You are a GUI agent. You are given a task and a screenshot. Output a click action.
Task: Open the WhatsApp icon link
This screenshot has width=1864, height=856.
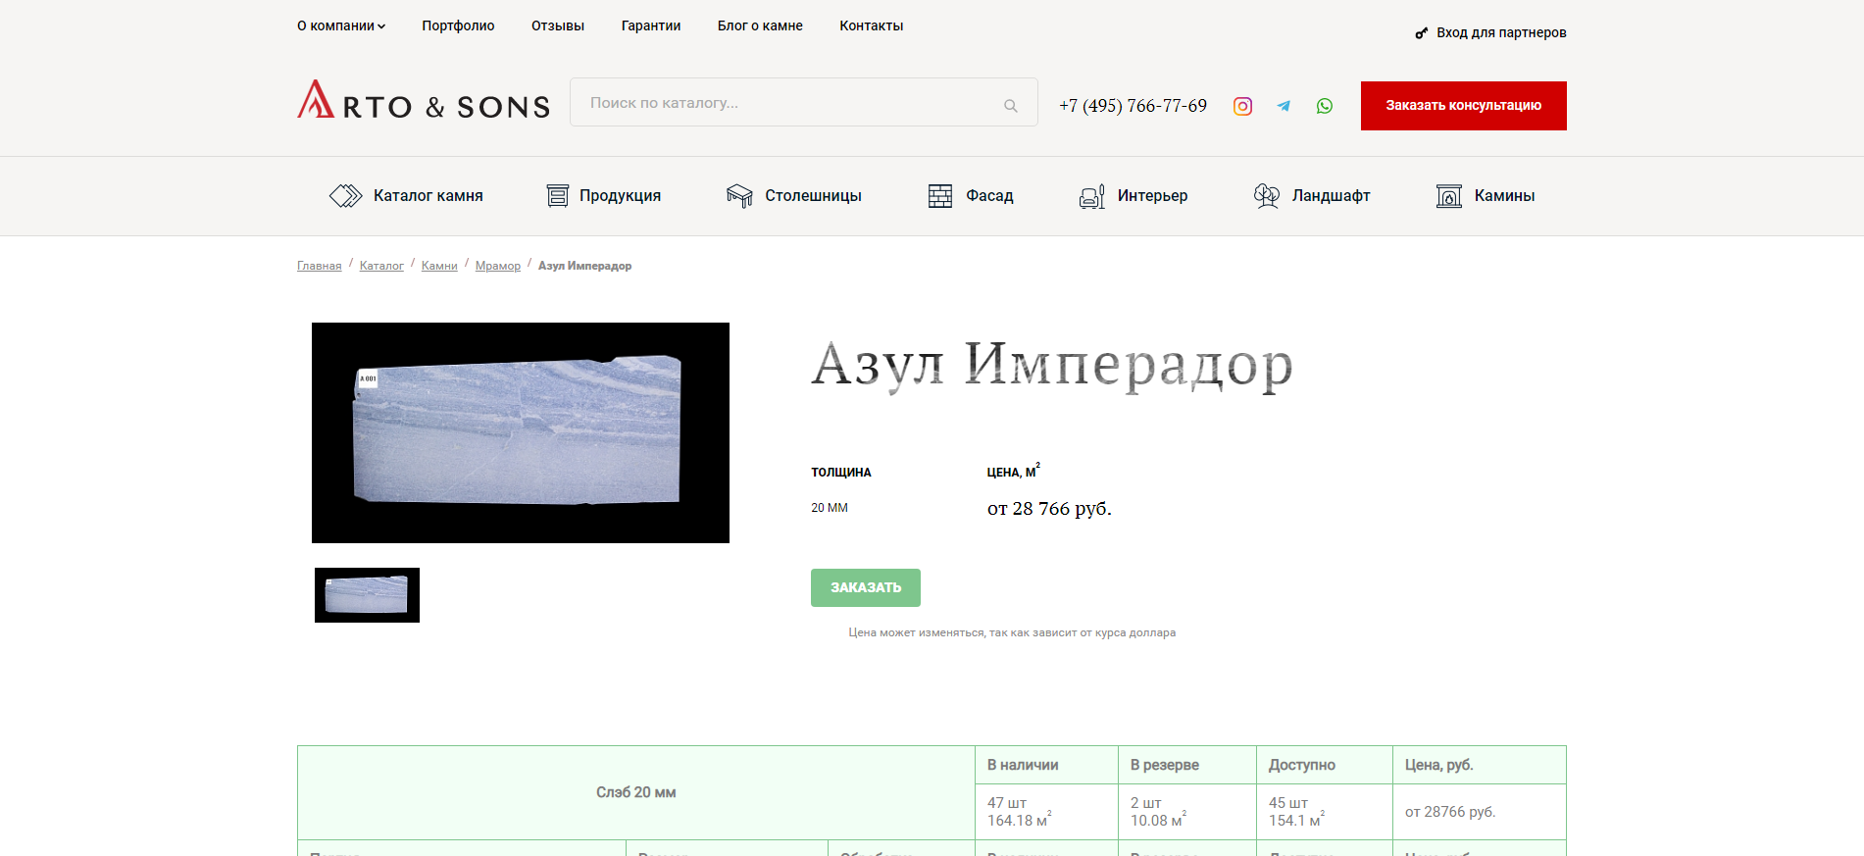pos(1325,106)
